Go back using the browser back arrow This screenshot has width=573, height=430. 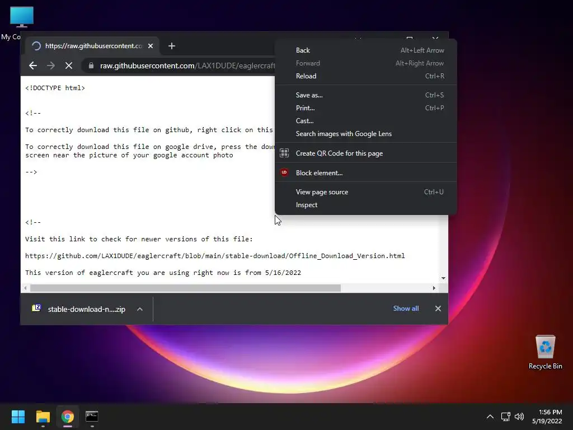(33, 66)
